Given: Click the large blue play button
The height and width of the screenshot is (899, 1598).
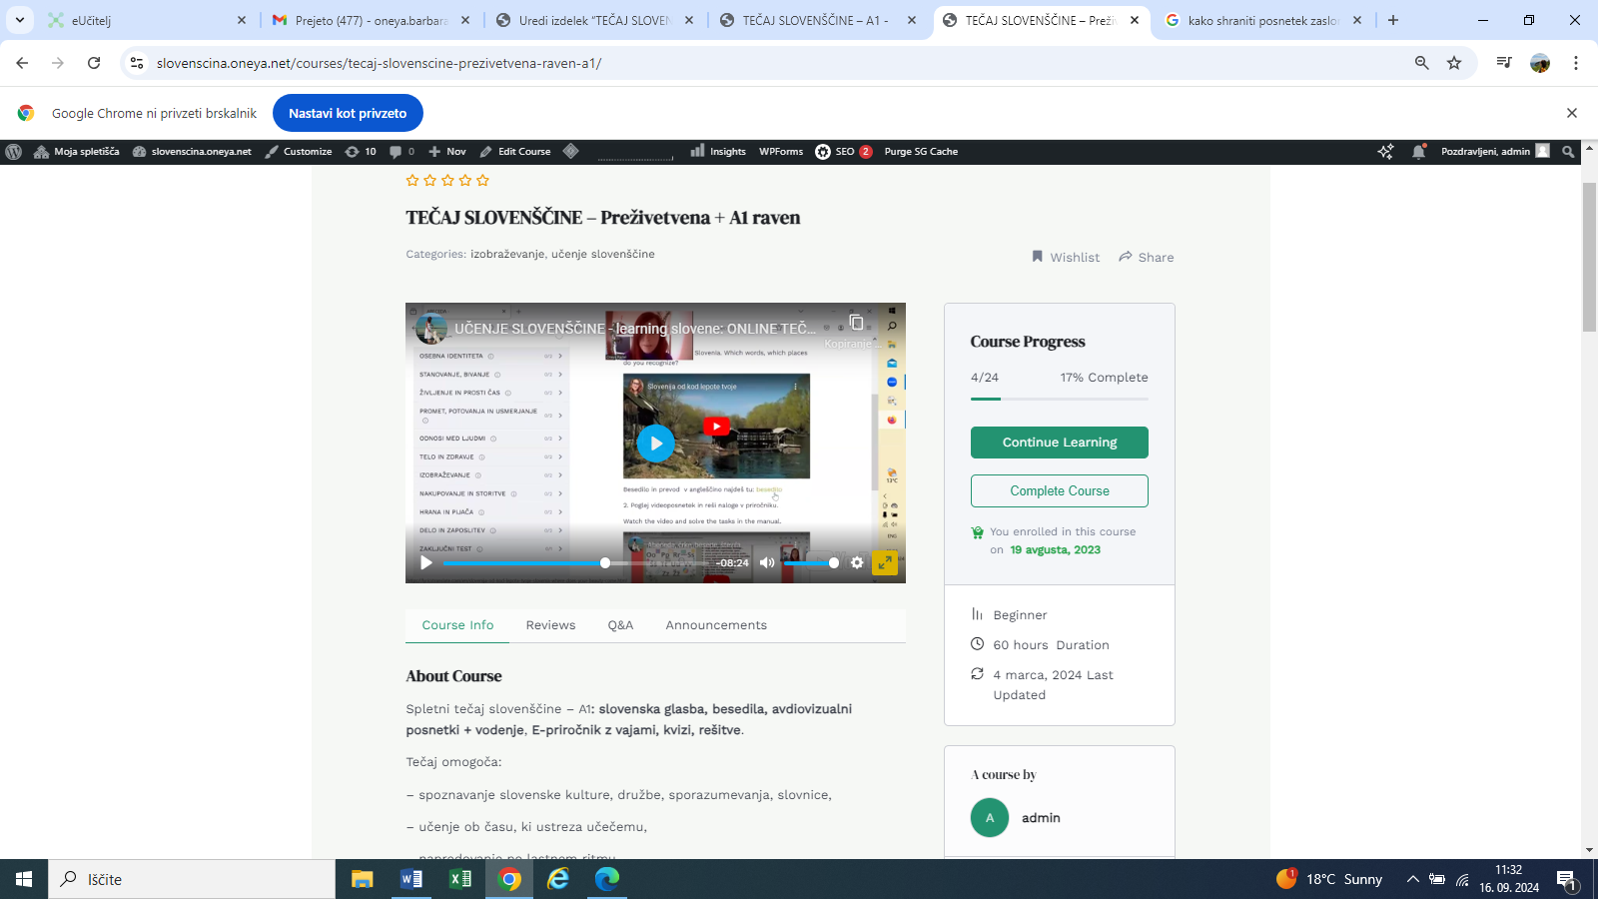Looking at the screenshot, I should 655,443.
